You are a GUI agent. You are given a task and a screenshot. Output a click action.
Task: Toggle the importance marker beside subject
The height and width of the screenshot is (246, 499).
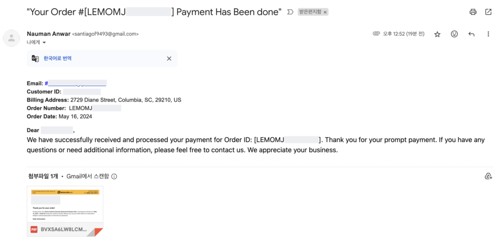pyautogui.click(x=289, y=12)
